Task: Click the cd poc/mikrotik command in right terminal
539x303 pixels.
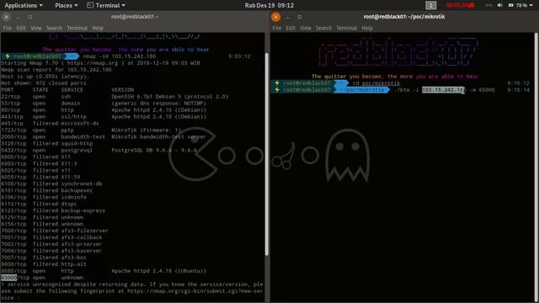Action: 376,83
